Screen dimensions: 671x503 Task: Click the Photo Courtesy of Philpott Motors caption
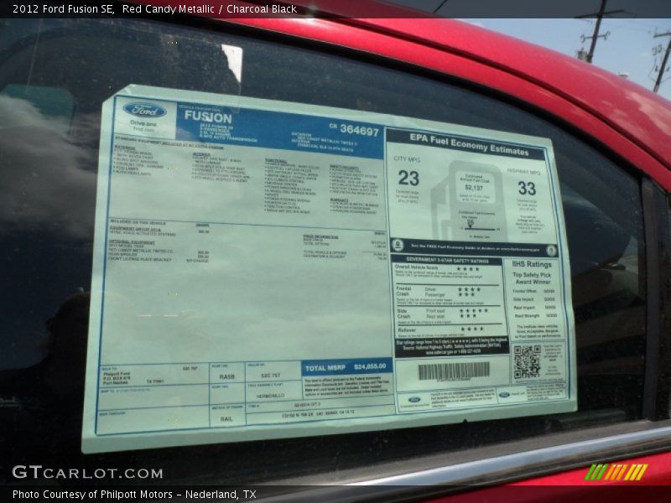point(134,495)
